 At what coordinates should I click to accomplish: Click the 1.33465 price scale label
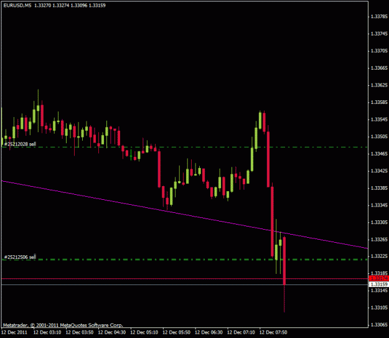coord(379,154)
